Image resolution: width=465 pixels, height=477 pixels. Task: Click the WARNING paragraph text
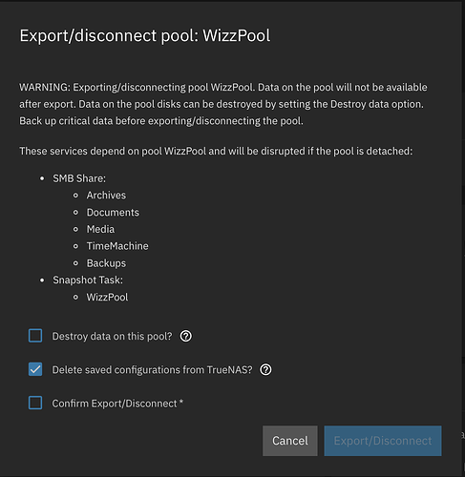point(223,104)
